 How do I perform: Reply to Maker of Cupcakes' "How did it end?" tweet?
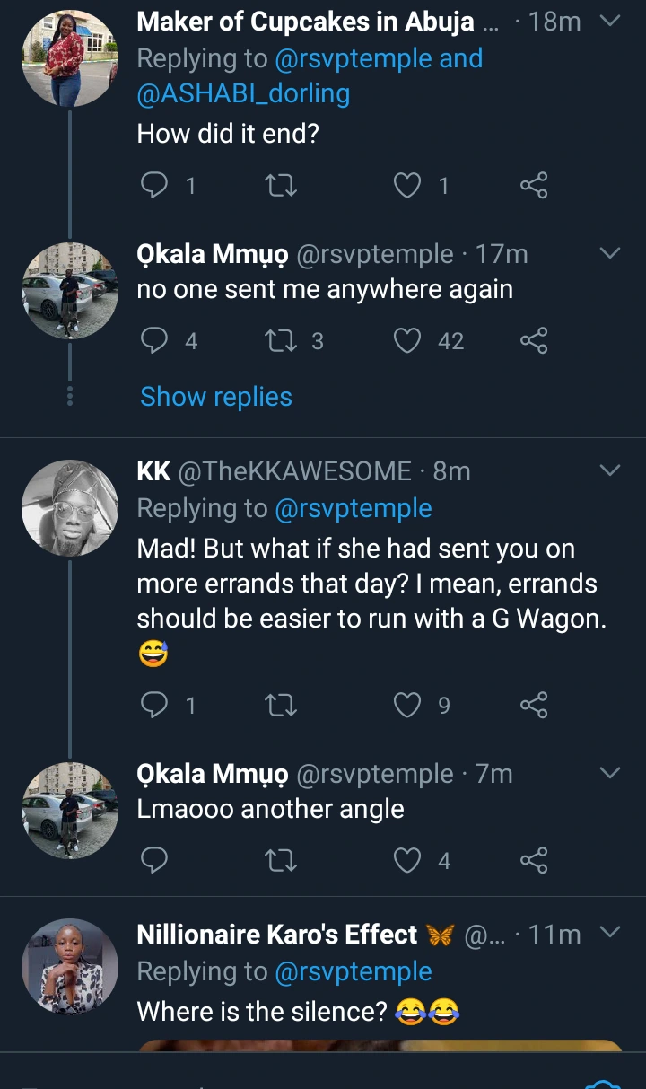pos(155,186)
